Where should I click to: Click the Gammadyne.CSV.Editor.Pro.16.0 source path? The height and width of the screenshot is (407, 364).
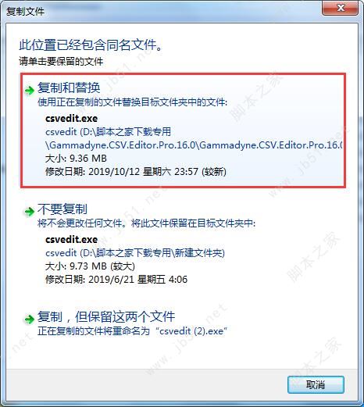click(x=194, y=138)
